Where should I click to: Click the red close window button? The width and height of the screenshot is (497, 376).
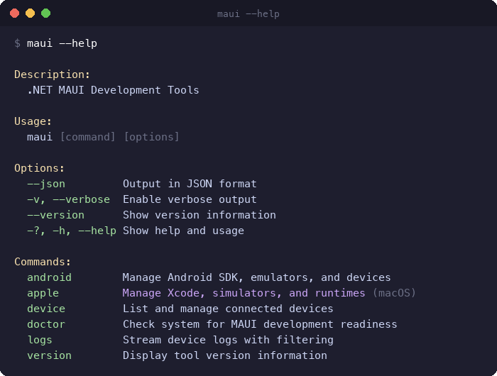15,13
